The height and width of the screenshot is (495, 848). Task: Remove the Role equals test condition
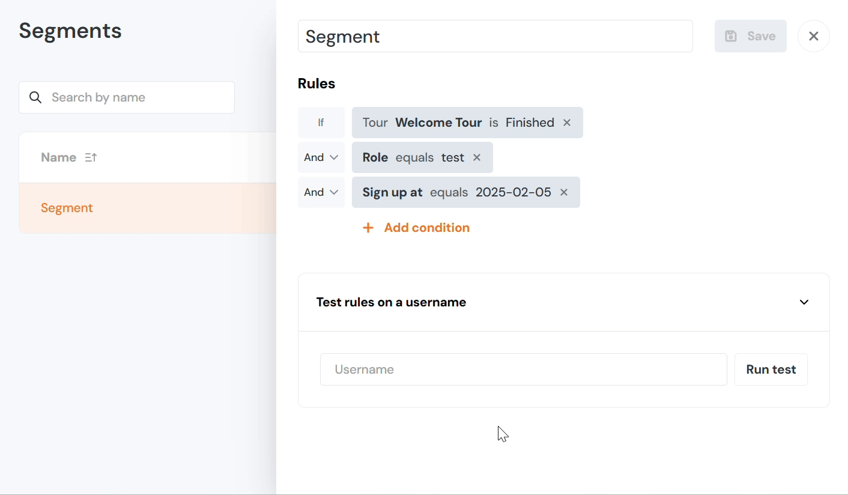[x=477, y=157]
